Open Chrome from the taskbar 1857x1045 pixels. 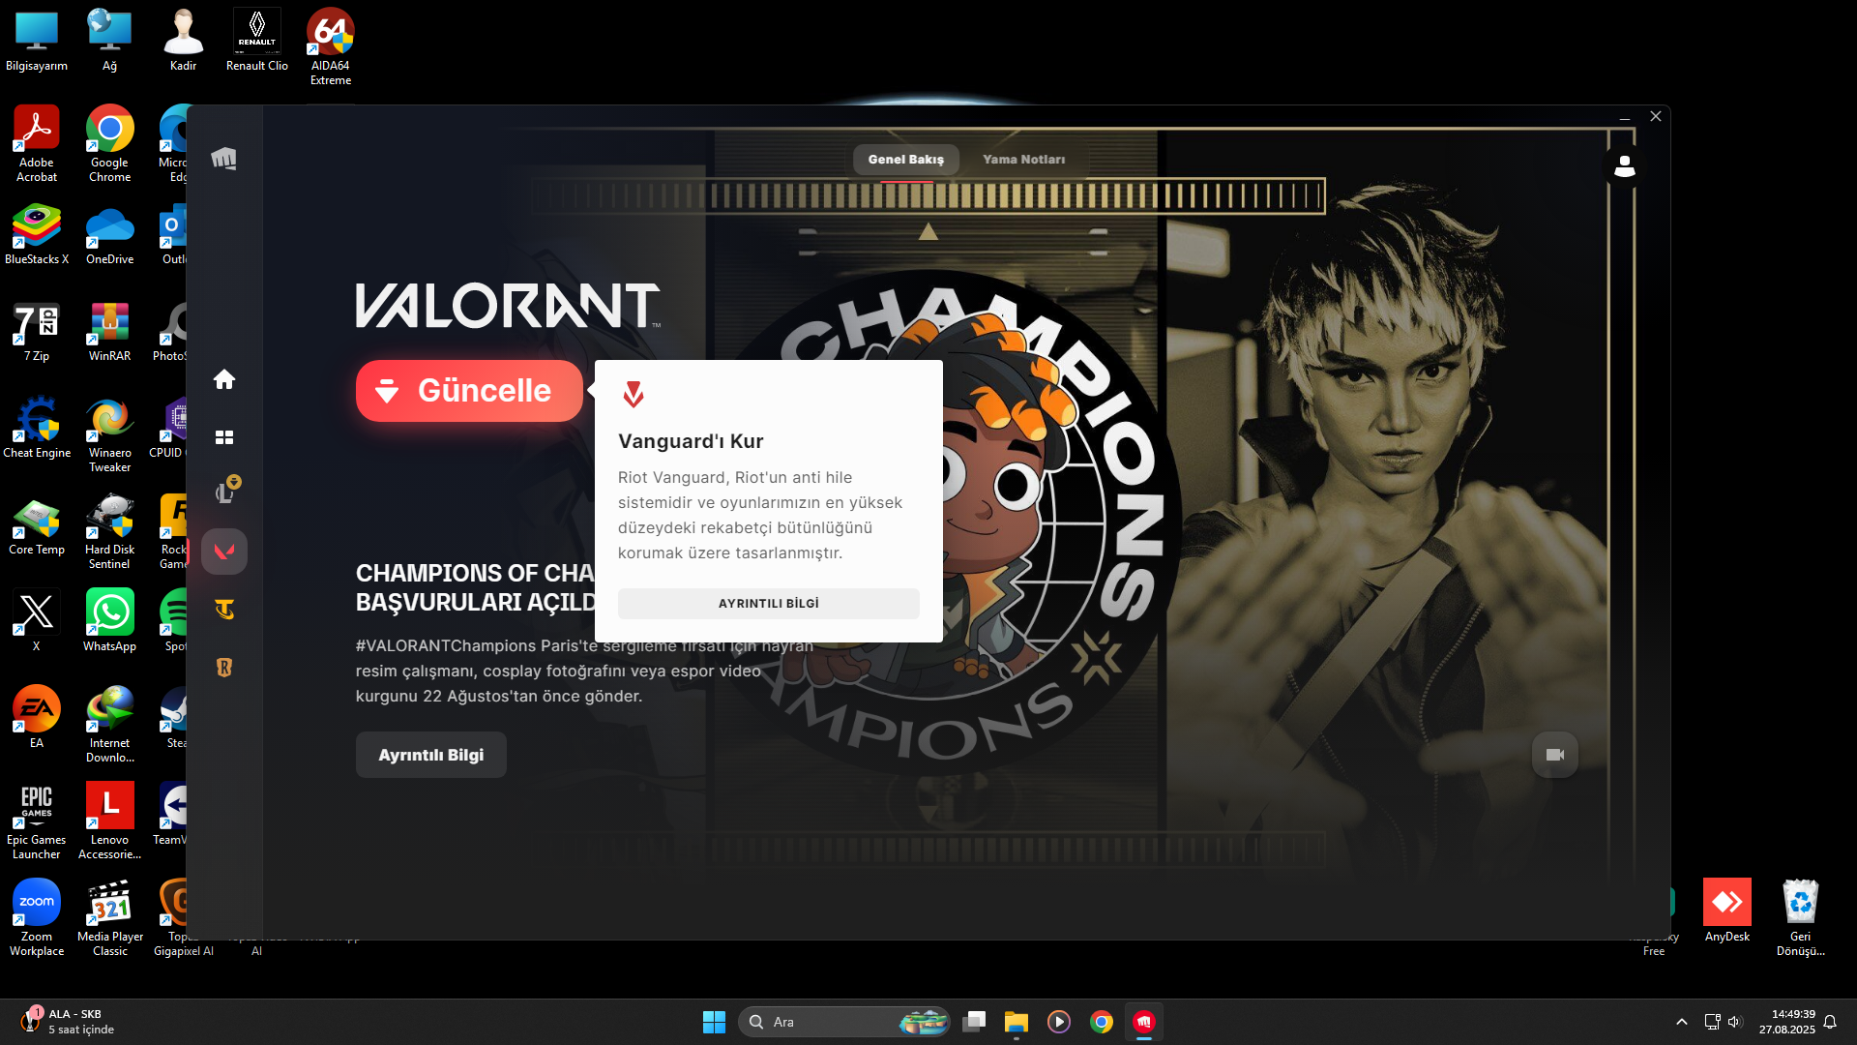[x=1102, y=1022]
